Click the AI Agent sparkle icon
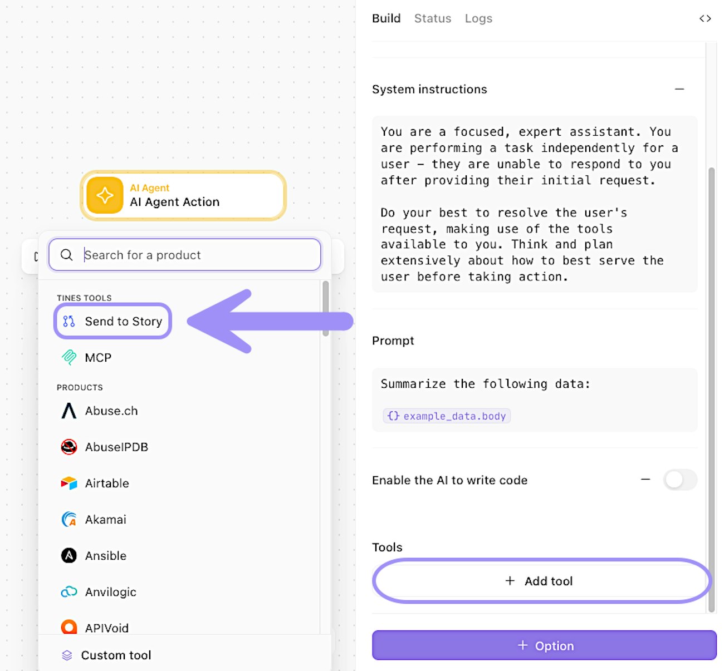This screenshot has height=671, width=724. click(105, 195)
